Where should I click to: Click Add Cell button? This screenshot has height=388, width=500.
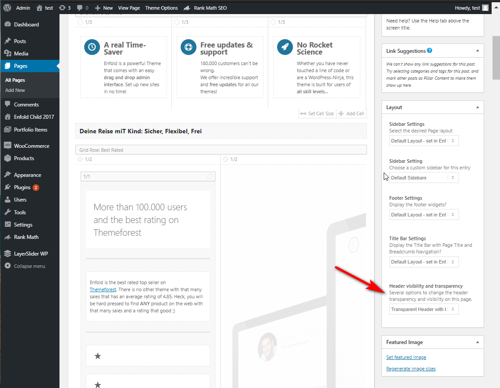pos(352,113)
